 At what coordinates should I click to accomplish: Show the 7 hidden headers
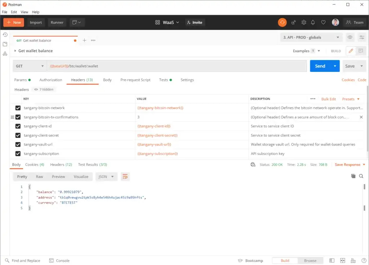pyautogui.click(x=44, y=90)
